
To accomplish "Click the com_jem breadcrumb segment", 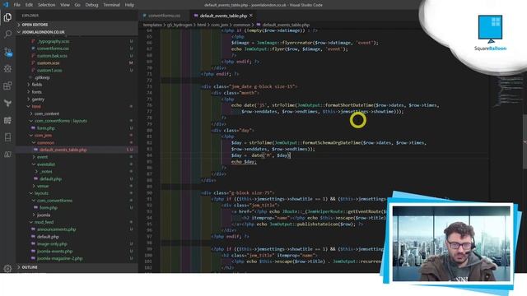I will (x=220, y=25).
